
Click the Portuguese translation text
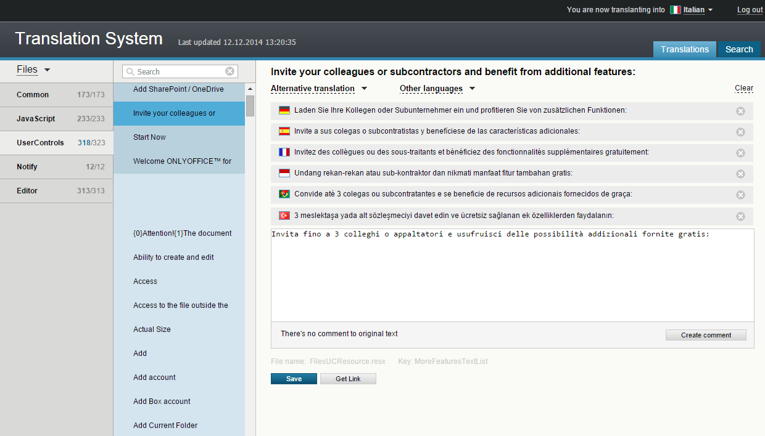pos(463,194)
